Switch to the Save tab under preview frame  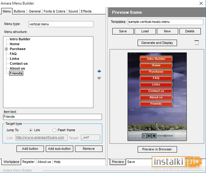[131, 162]
